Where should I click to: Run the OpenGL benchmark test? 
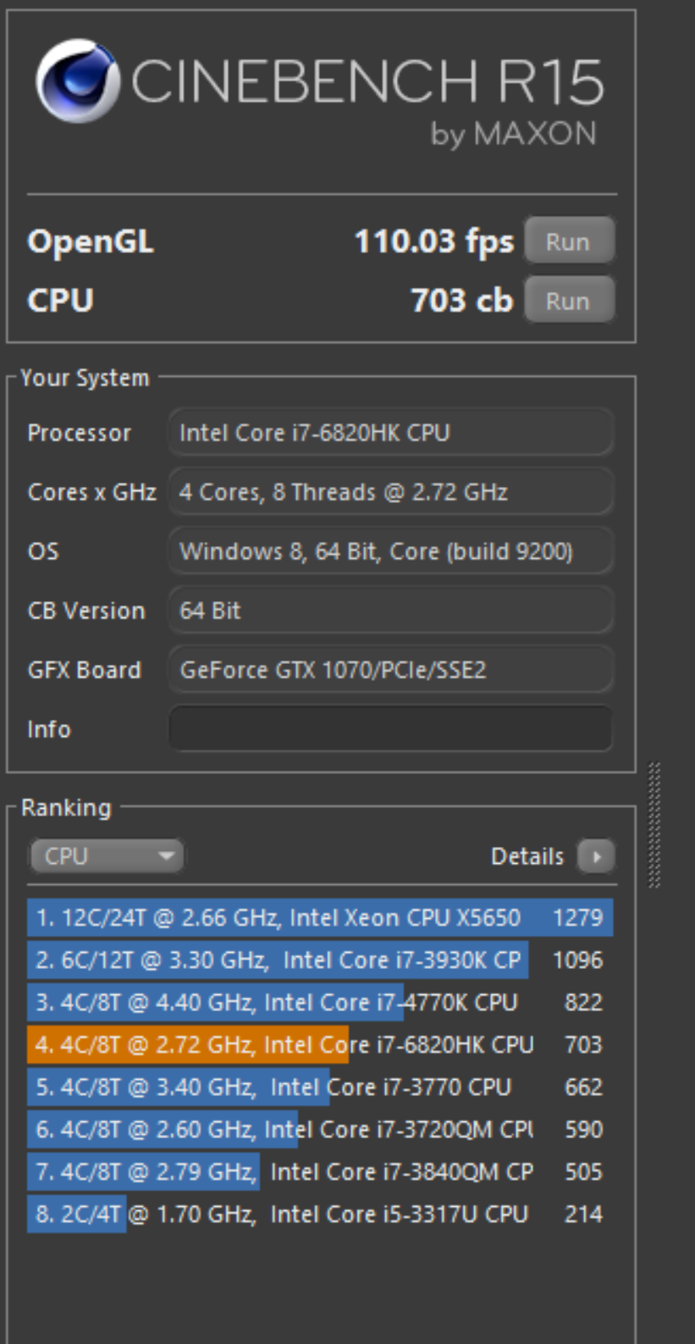pyautogui.click(x=568, y=241)
